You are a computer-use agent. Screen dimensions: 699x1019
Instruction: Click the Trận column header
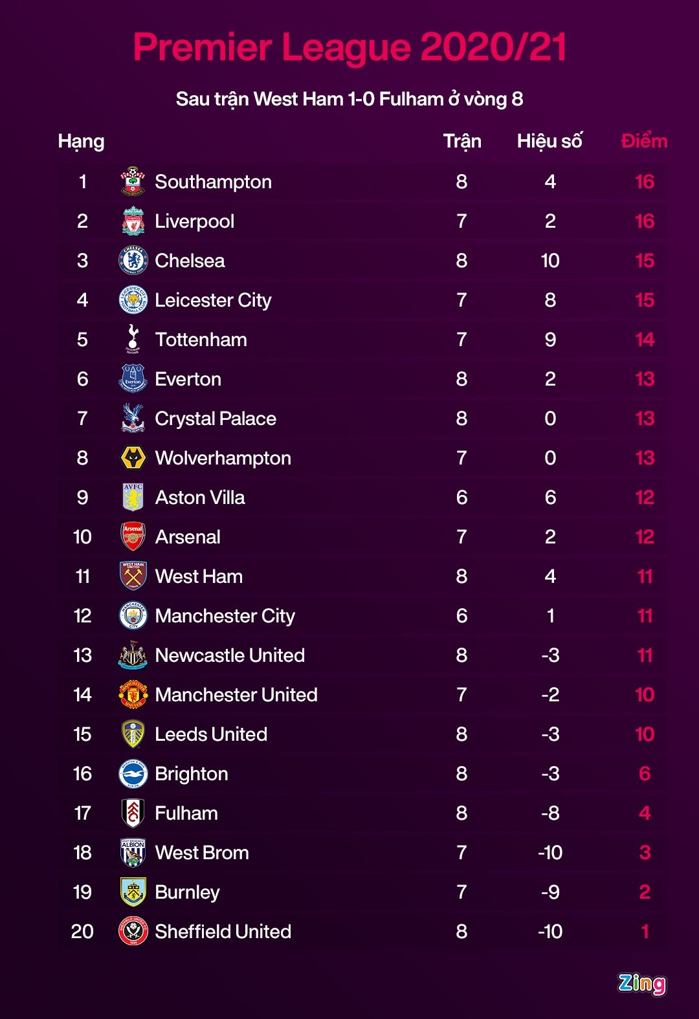tap(462, 141)
